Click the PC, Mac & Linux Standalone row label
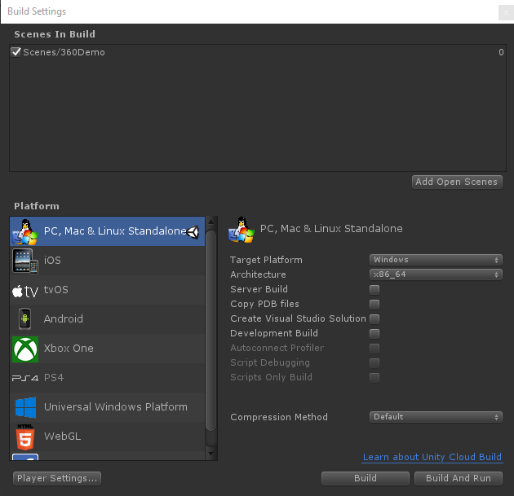 click(115, 231)
